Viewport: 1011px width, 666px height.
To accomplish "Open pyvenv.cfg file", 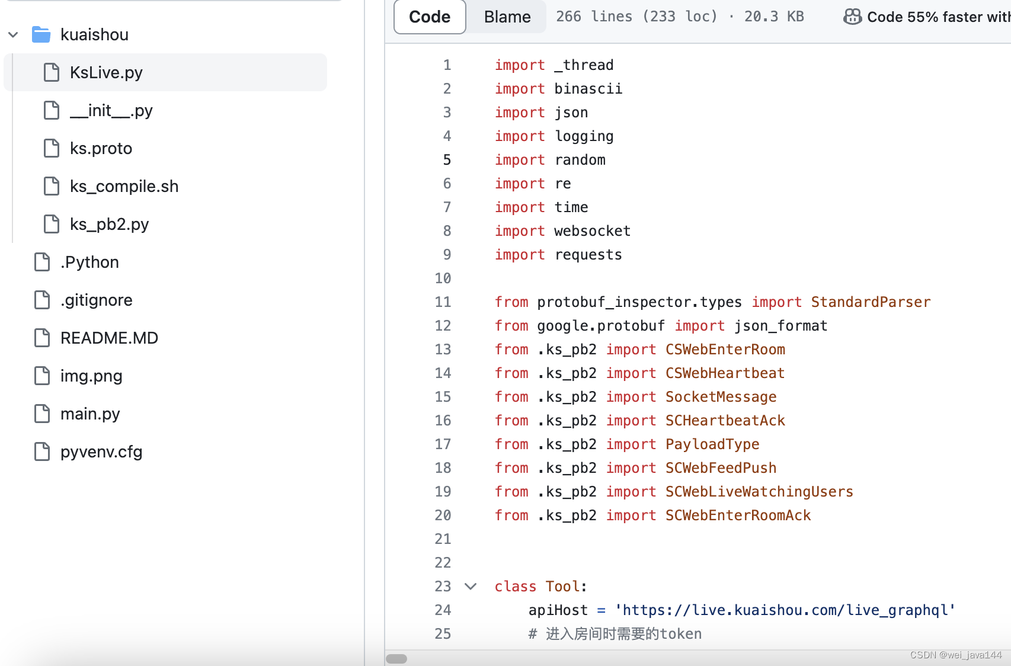I will point(101,452).
